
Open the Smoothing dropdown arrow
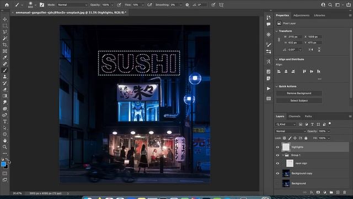[x=180, y=5]
